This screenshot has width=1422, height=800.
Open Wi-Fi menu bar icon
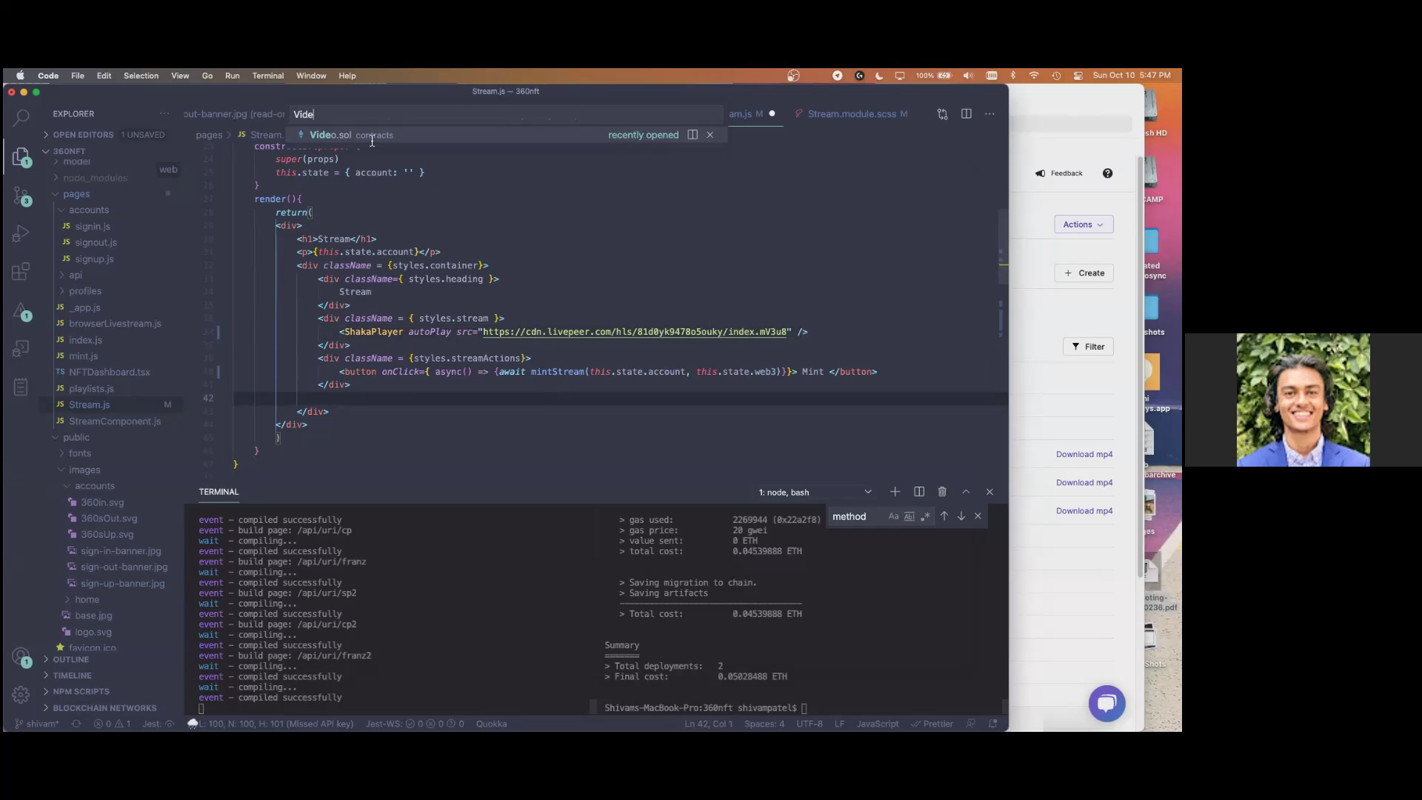[x=1034, y=76]
